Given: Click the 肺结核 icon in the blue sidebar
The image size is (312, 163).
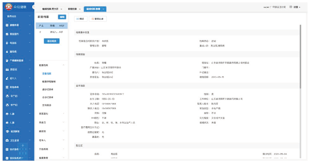Looking at the screenshot, I should click(7, 69).
